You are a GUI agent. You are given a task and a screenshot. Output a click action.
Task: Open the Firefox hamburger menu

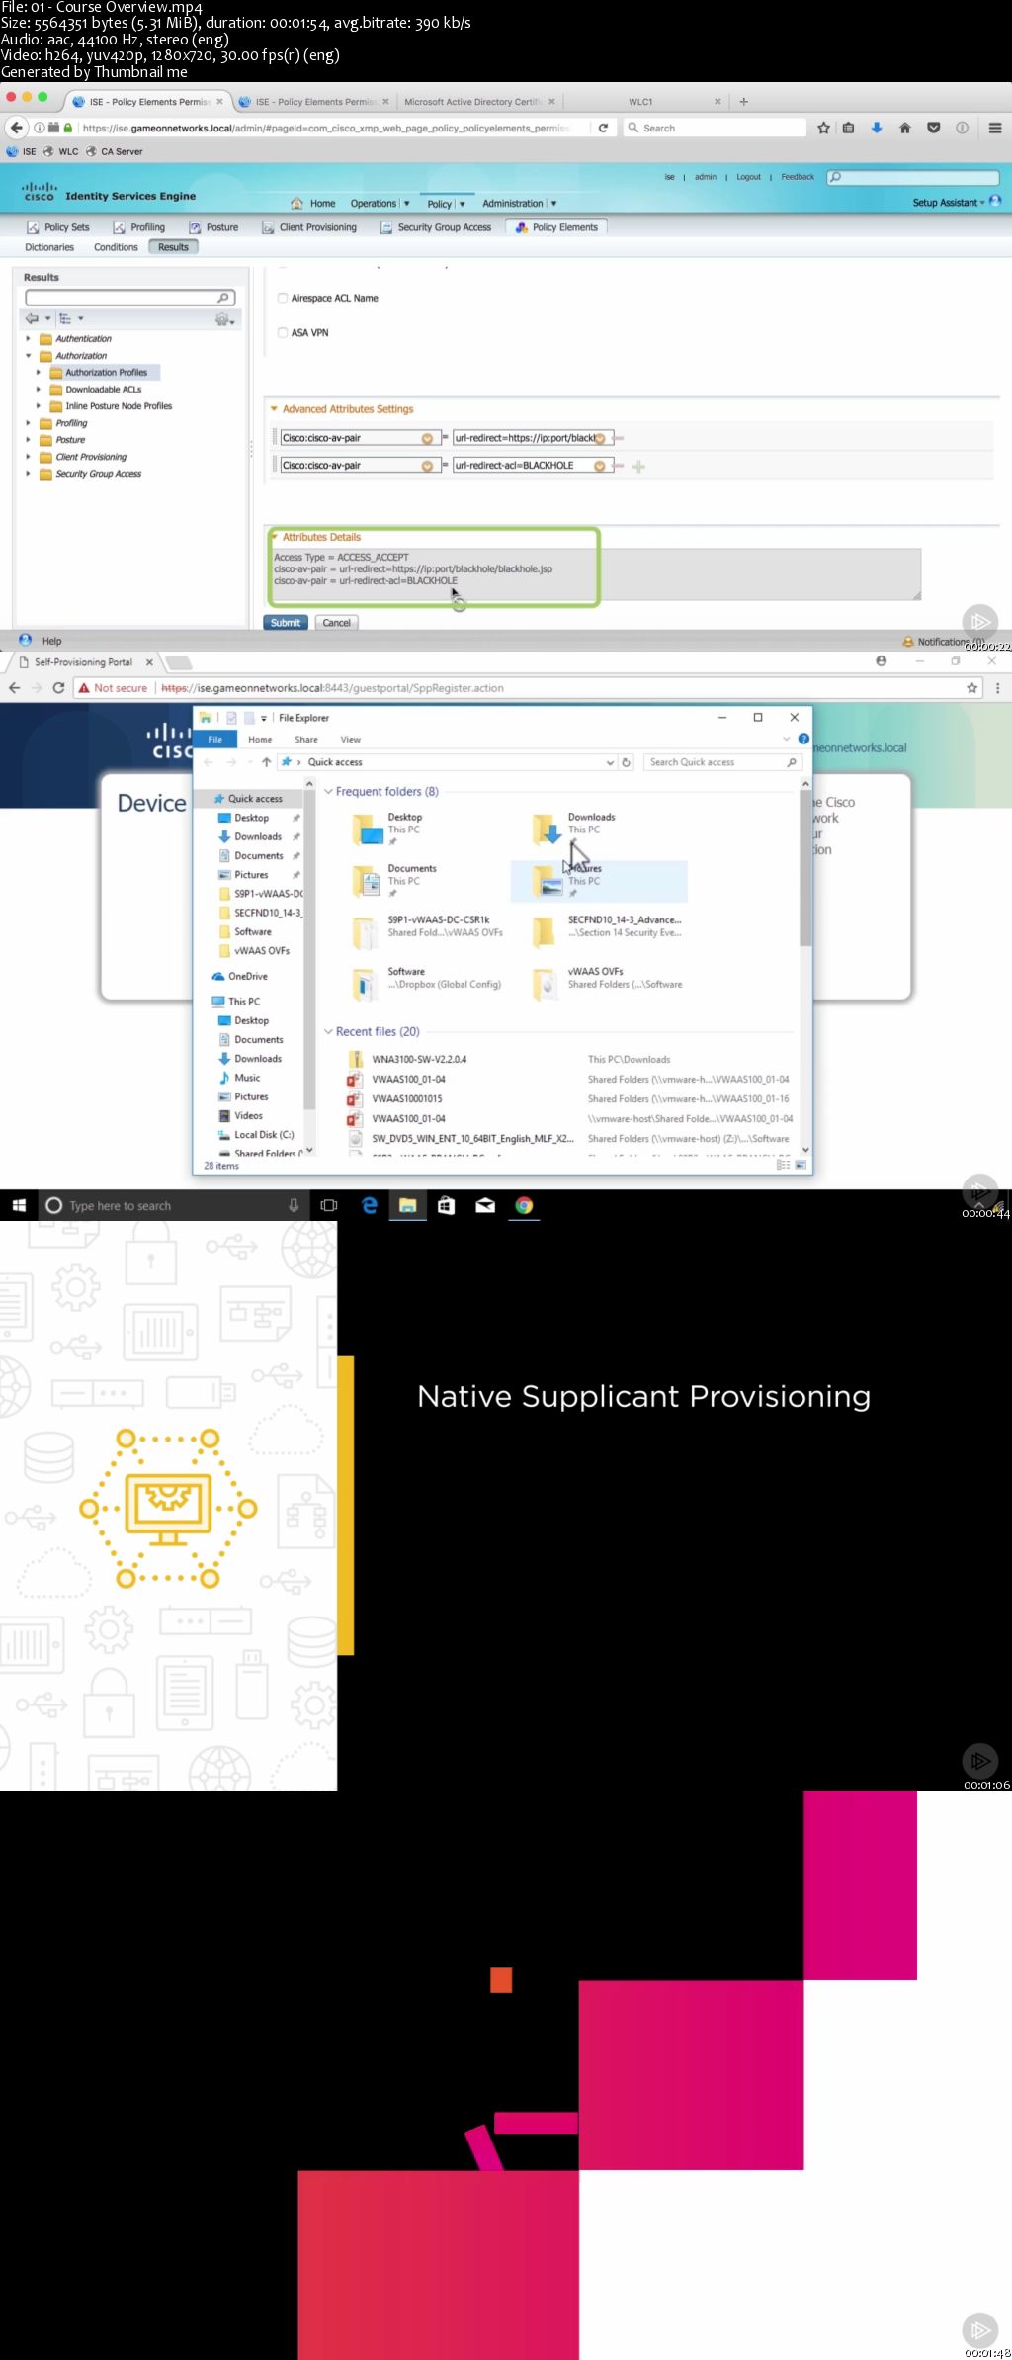pyautogui.click(x=995, y=128)
